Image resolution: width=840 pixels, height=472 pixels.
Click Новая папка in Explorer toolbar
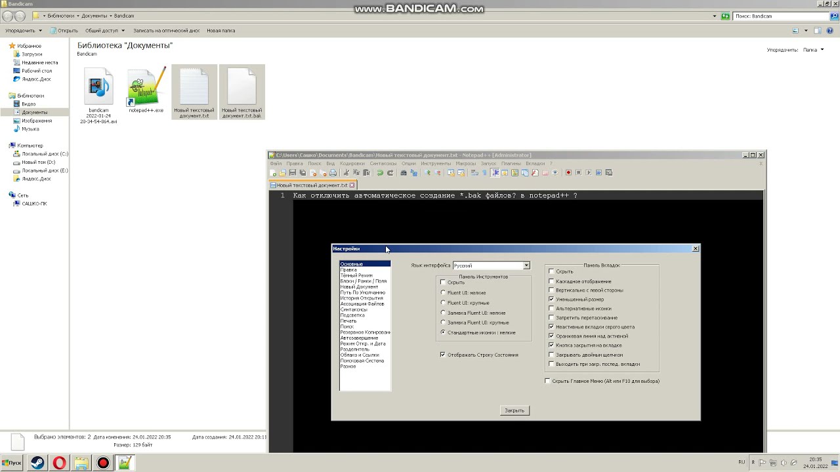point(220,30)
